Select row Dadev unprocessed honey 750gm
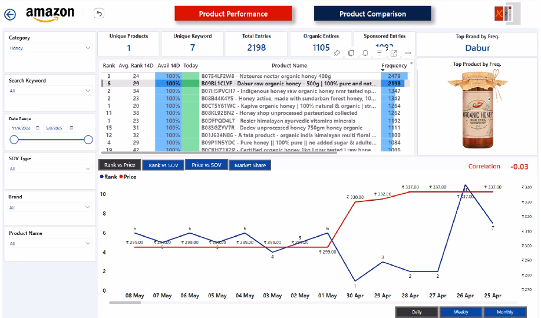This screenshot has height=318, width=541. pyautogui.click(x=255, y=128)
